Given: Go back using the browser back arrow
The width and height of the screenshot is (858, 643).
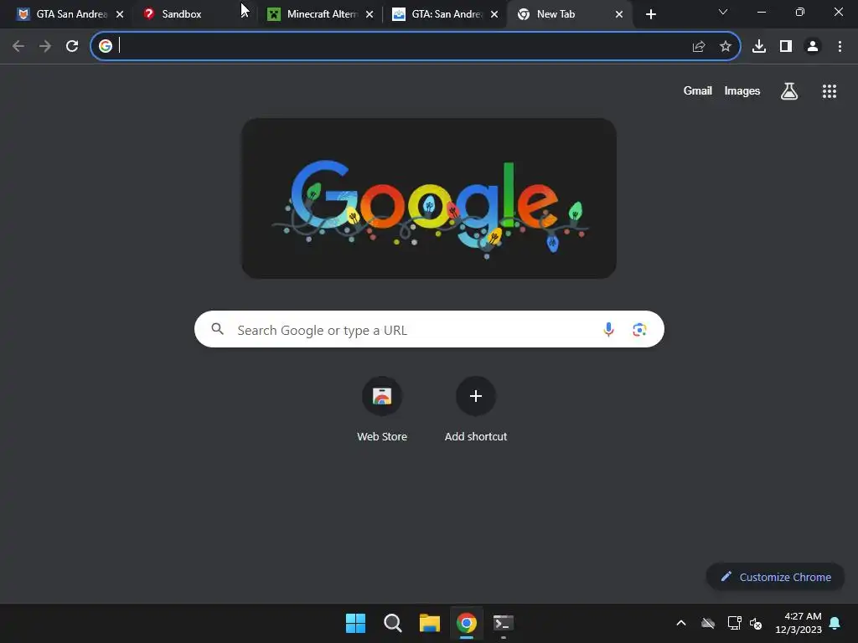Looking at the screenshot, I should [18, 47].
